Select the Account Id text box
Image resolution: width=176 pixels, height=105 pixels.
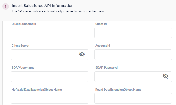point(133,55)
